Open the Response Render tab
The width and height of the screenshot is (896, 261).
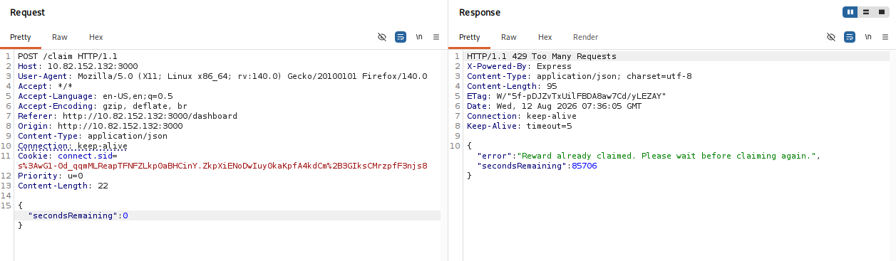click(586, 37)
